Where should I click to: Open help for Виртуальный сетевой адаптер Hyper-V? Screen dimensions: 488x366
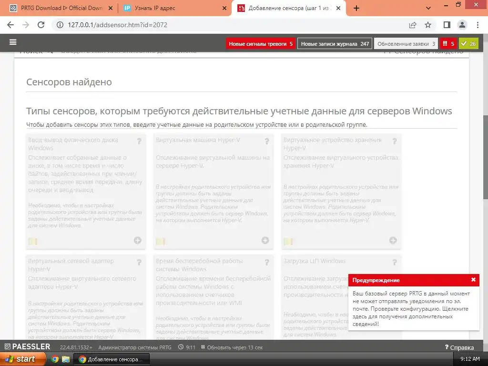click(139, 263)
